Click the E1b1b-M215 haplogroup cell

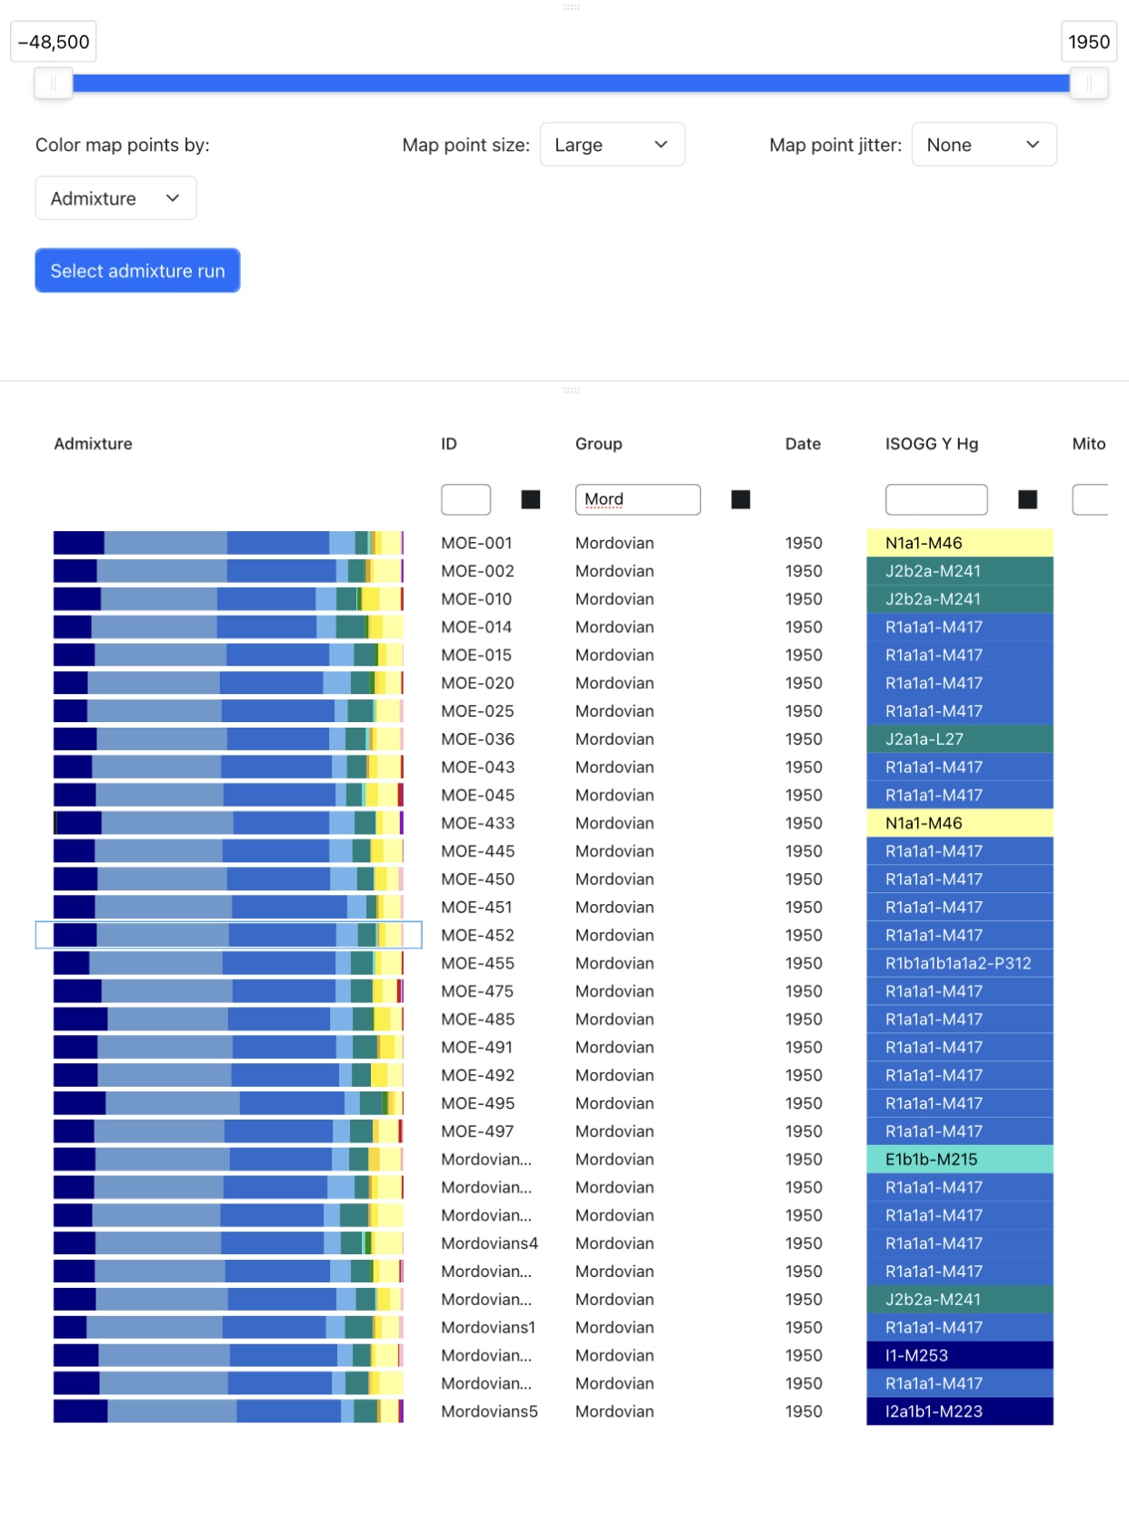point(959,1160)
